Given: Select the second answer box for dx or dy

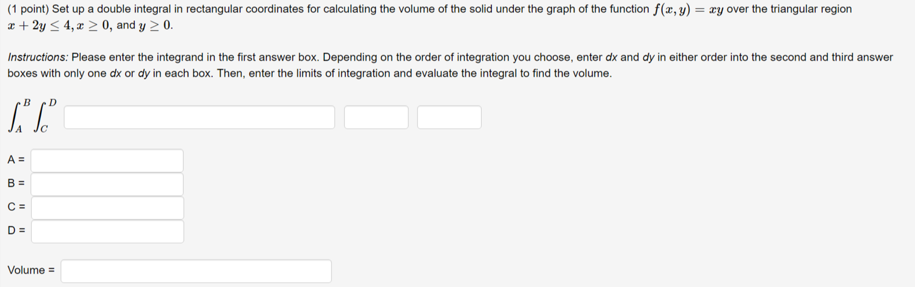Looking at the screenshot, I should coord(376,118).
